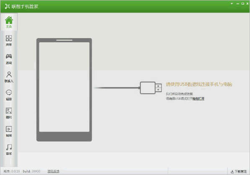Select the 音乐 music note icon

[x=9, y=147]
